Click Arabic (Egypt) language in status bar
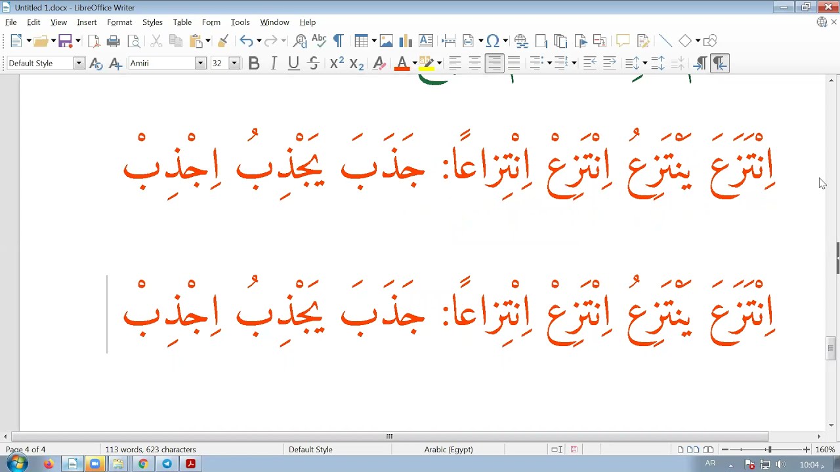 coord(449,450)
